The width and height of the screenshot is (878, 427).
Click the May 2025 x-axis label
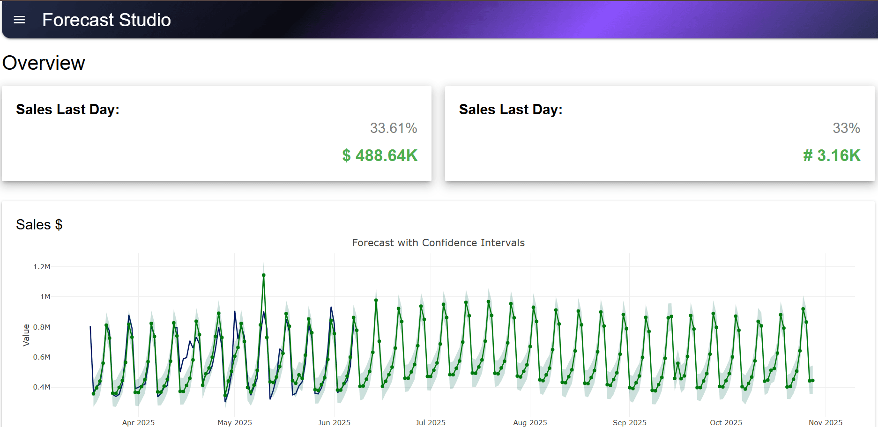(235, 422)
